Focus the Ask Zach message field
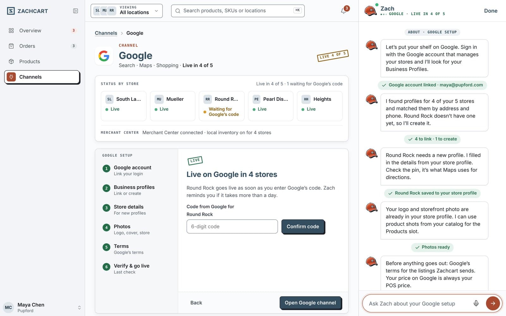Viewport: 506px width, 316px height. click(417, 304)
